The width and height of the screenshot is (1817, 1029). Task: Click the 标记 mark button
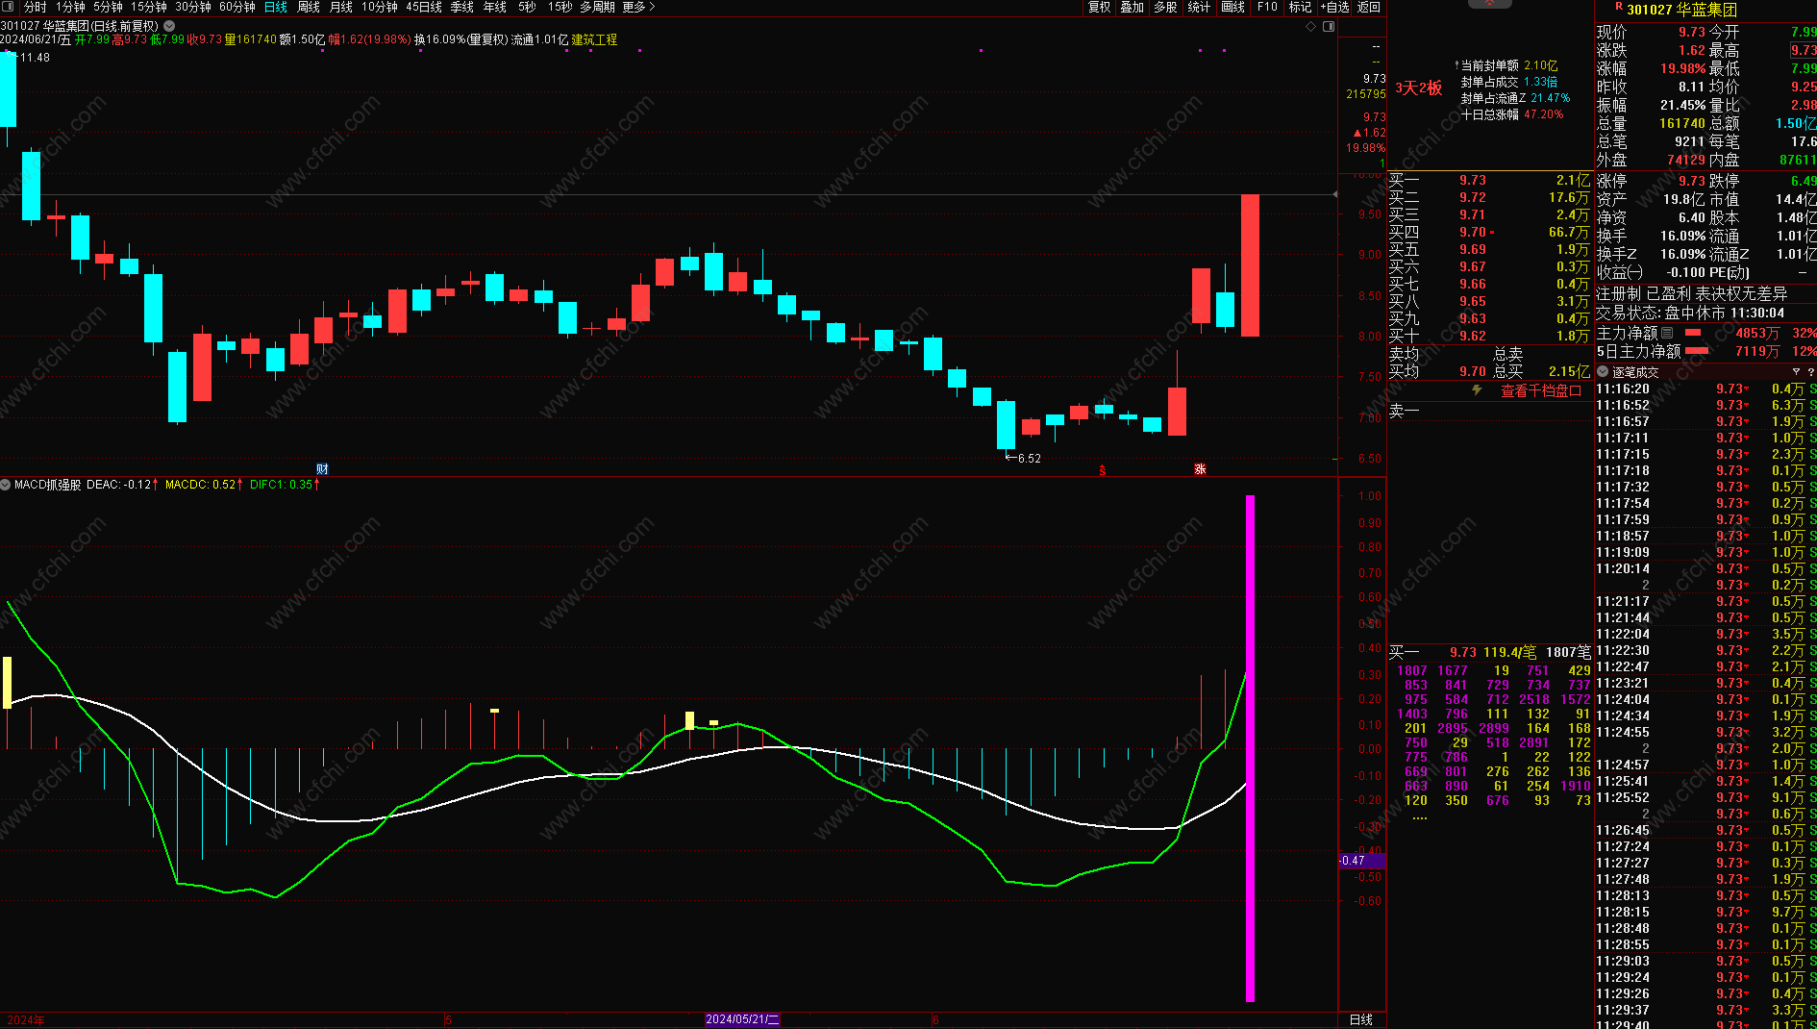1301,7
